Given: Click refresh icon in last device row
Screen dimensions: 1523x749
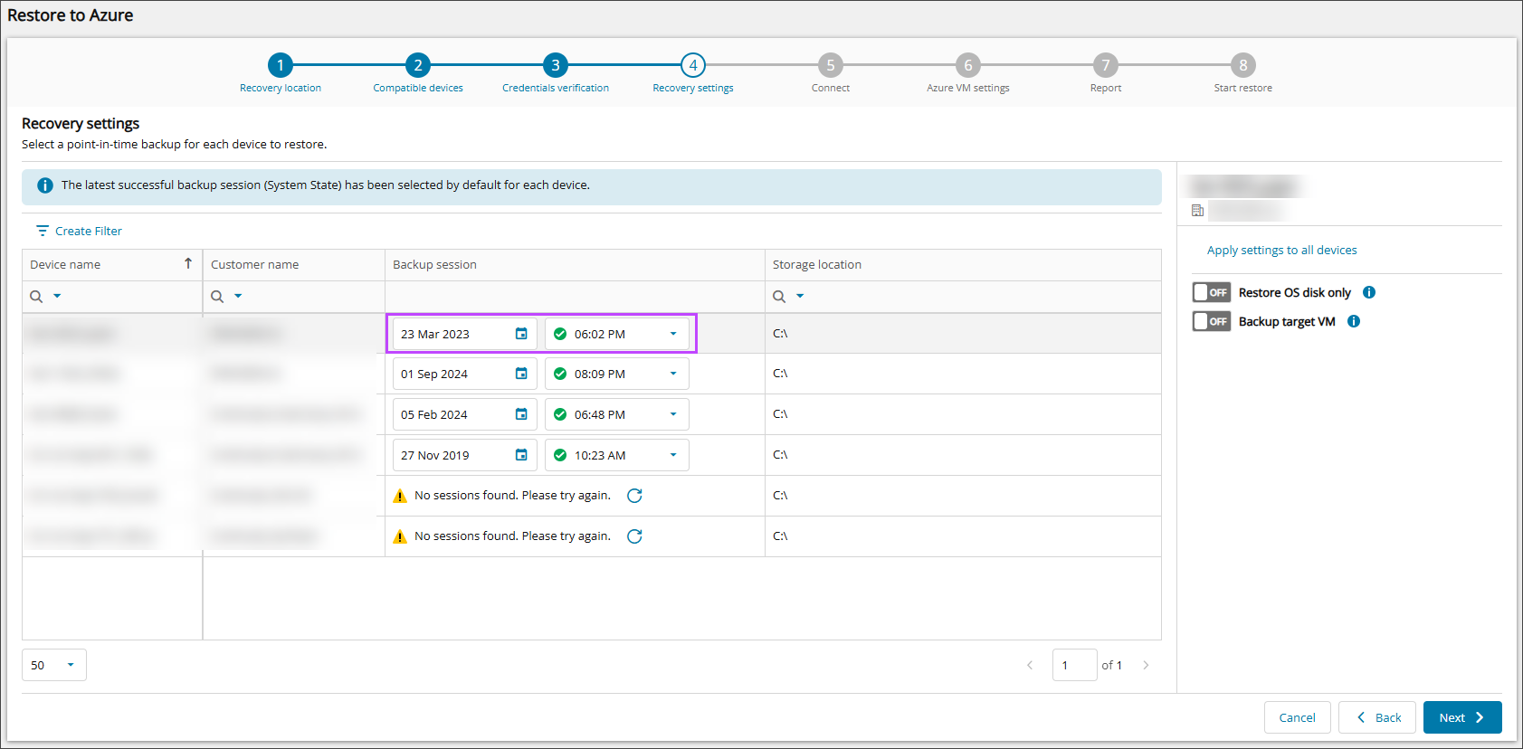Looking at the screenshot, I should (x=634, y=536).
